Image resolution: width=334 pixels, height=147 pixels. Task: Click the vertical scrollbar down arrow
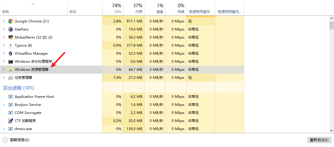click(x=331, y=130)
